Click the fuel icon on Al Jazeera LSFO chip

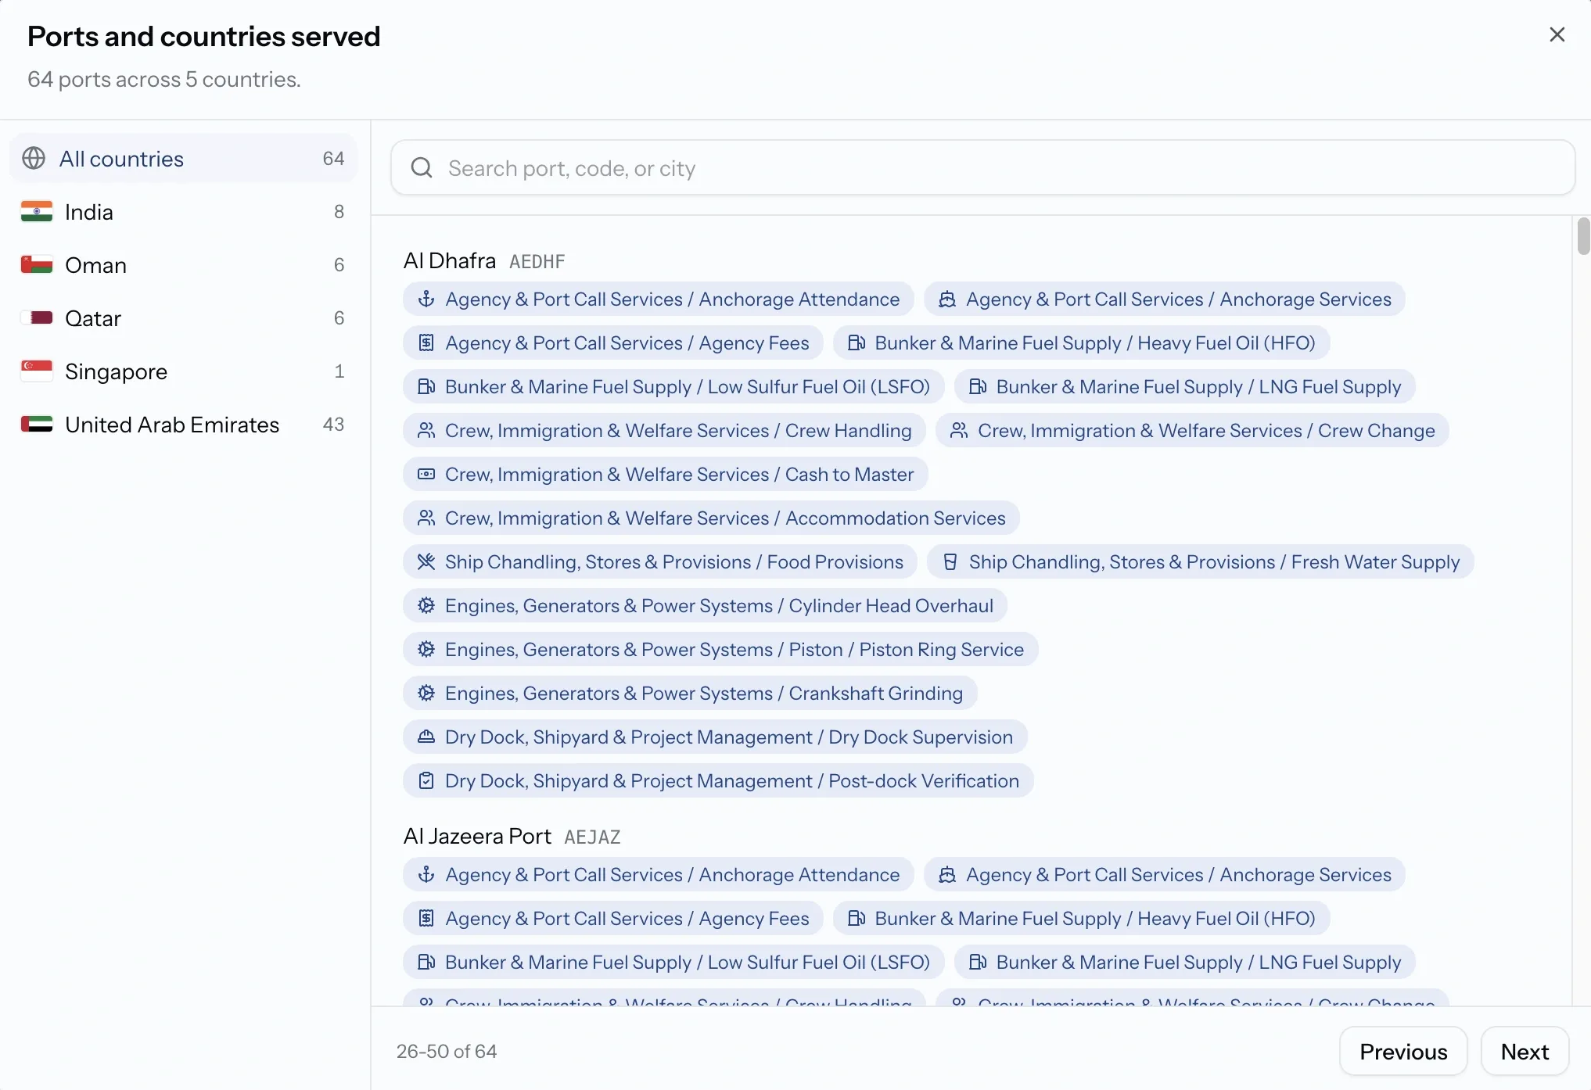coord(426,963)
